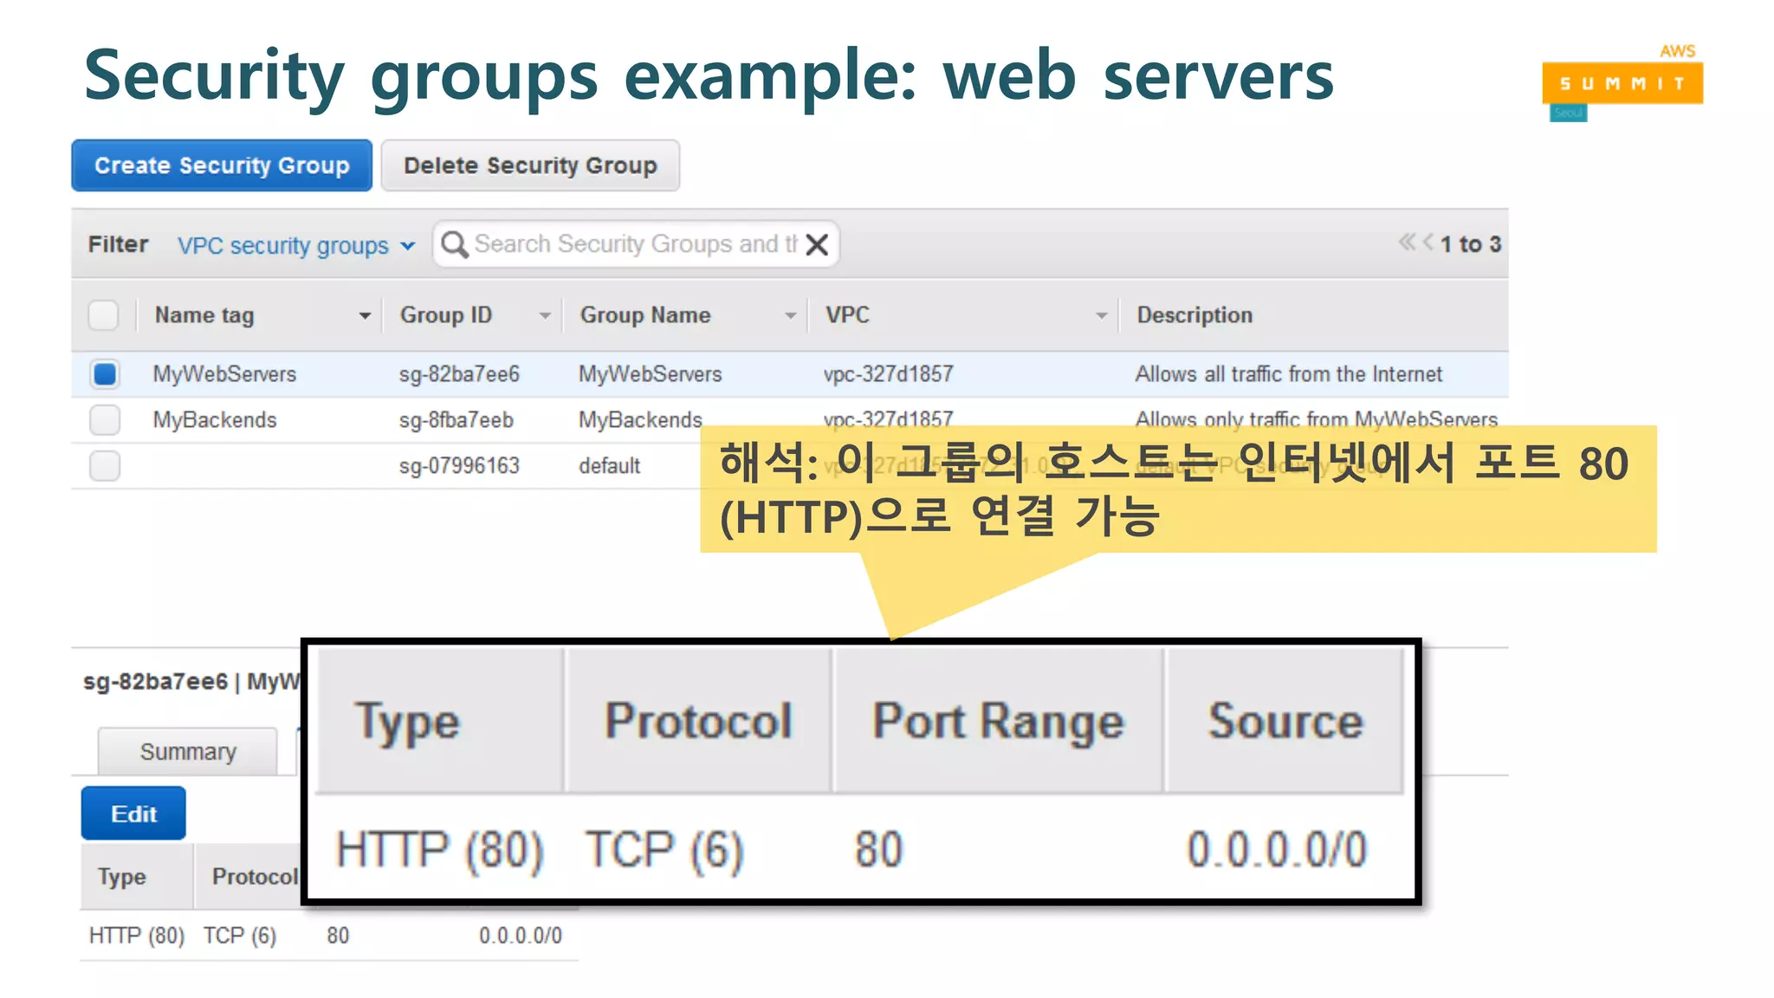The height and width of the screenshot is (998, 1774).
Task: Click the Create Security Group button
Action: [222, 165]
